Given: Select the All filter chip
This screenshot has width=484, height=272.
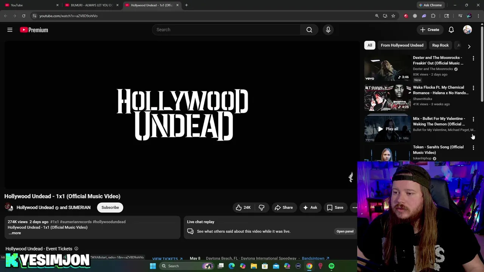Looking at the screenshot, I should [x=370, y=45].
